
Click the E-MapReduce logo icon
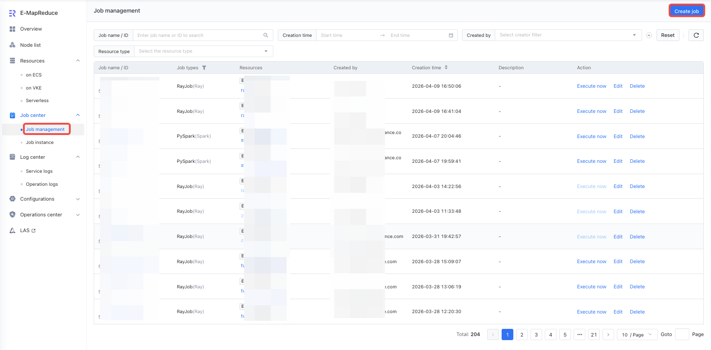pyautogui.click(x=12, y=13)
